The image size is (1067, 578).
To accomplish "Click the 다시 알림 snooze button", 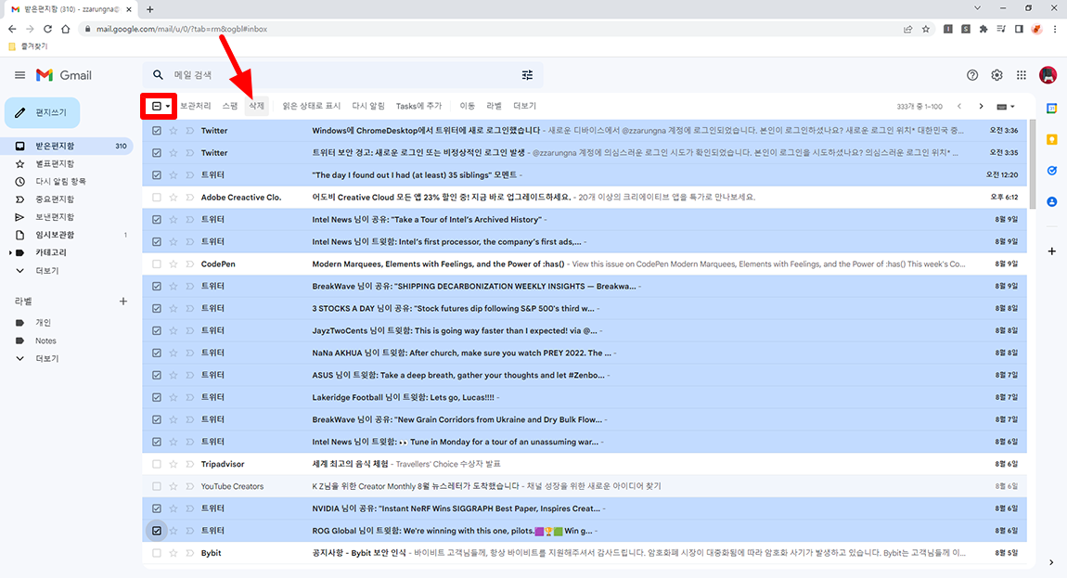I will pyautogui.click(x=368, y=106).
